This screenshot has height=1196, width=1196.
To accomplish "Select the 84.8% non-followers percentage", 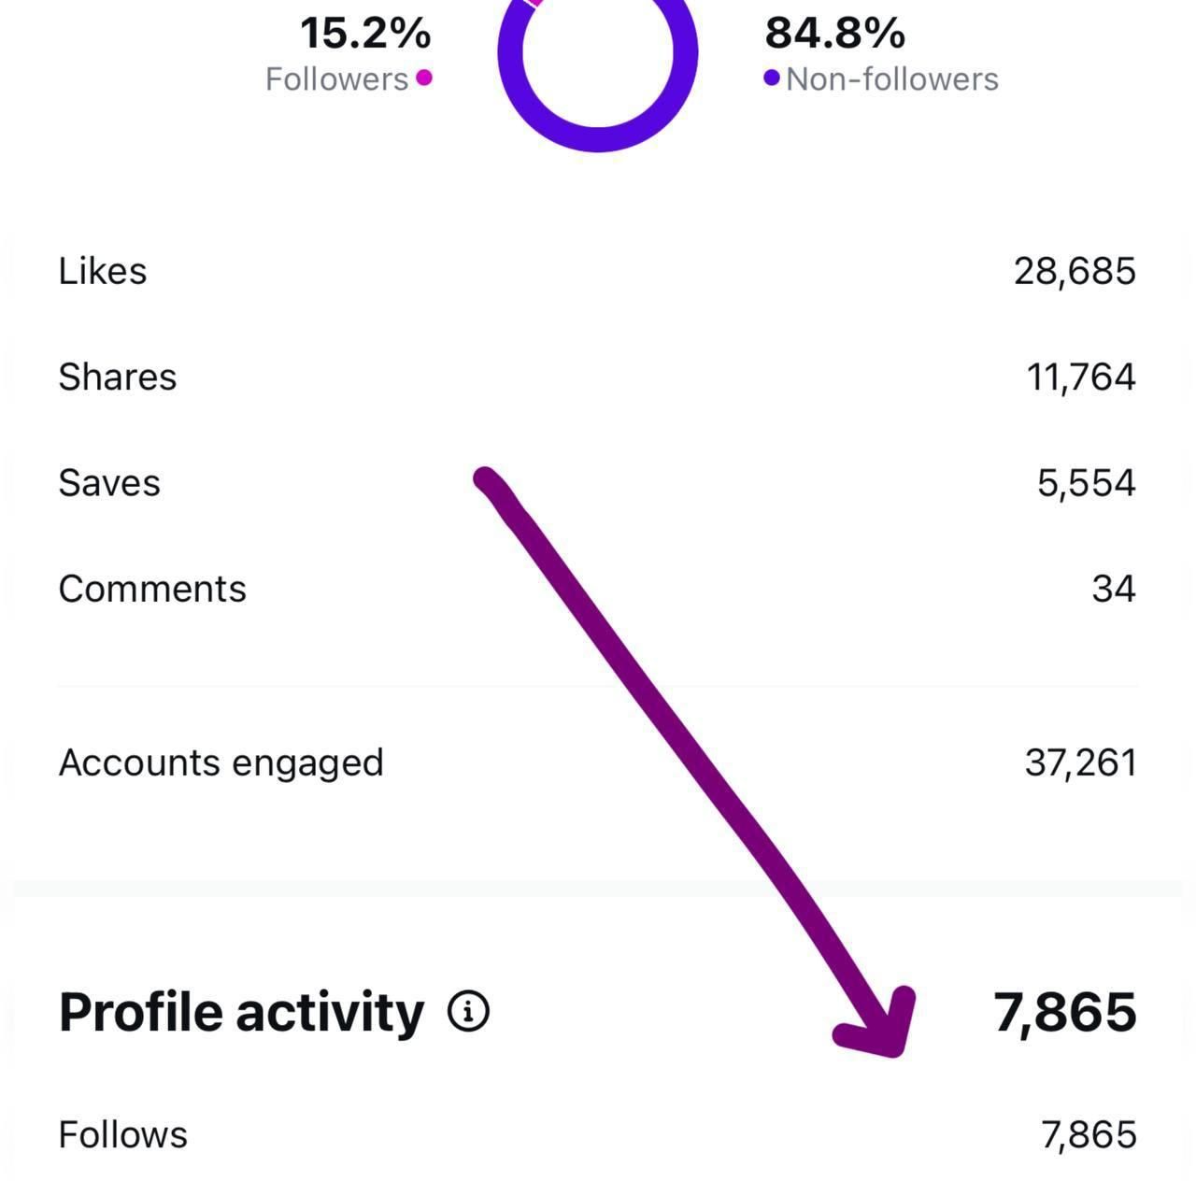I will click(x=834, y=34).
